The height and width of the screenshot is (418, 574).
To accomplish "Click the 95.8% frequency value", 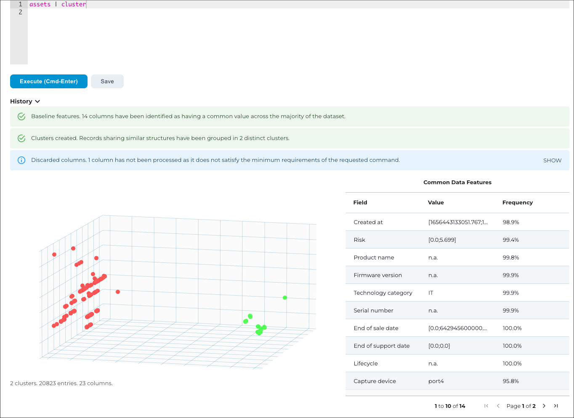I will (x=511, y=381).
